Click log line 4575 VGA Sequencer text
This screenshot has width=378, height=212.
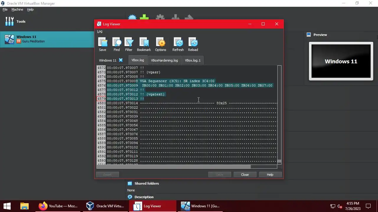pos(177,81)
